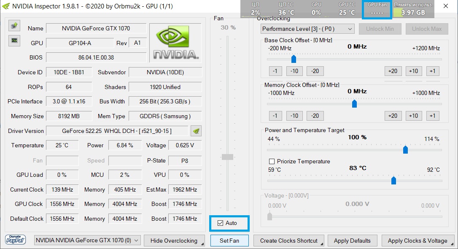Viewport: 458px width, 249px height.
Task: Click the P-State P8 value
Action: pyautogui.click(x=185, y=160)
